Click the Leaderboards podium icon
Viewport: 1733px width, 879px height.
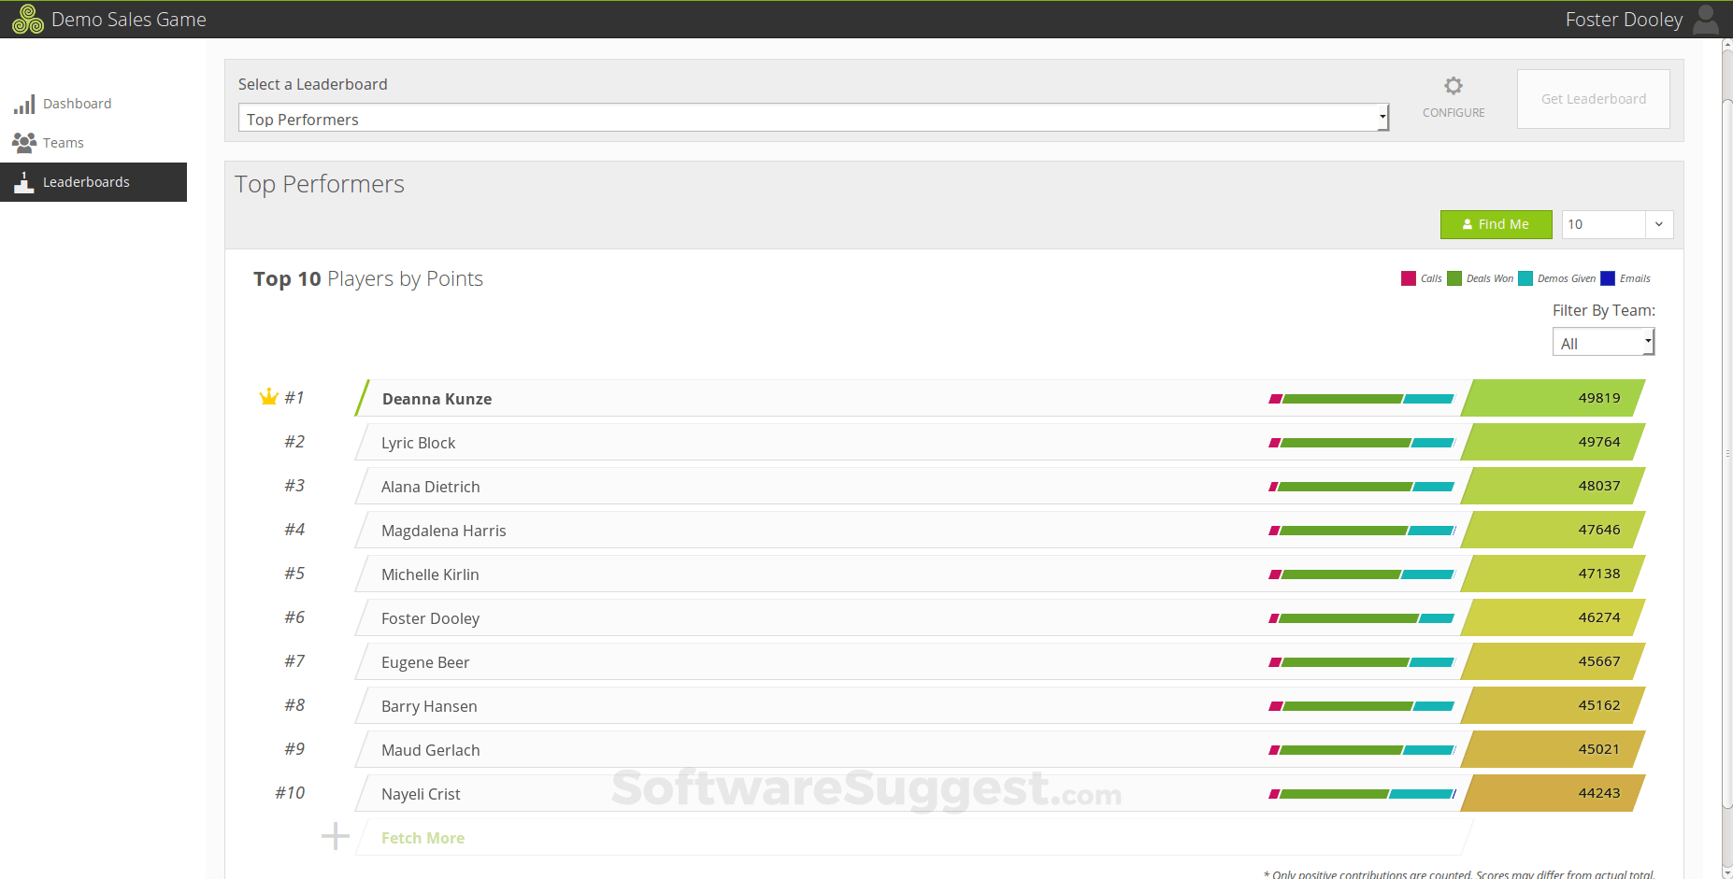point(24,182)
